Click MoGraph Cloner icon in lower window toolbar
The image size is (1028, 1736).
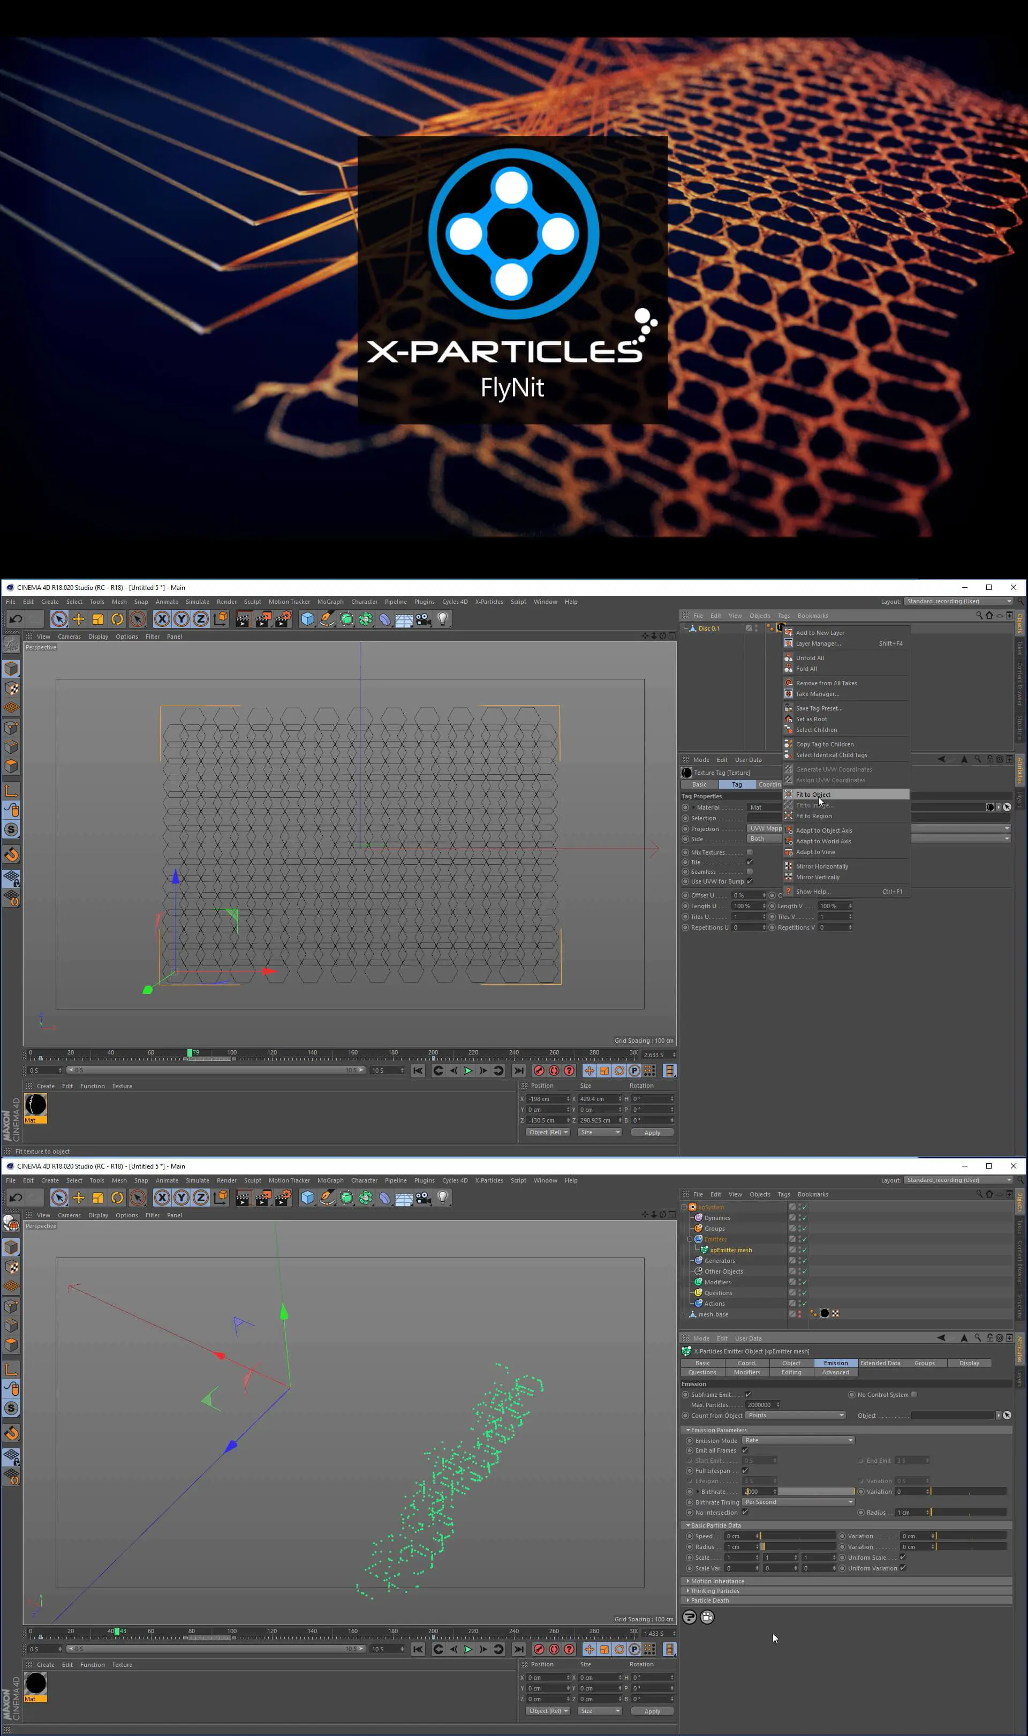click(x=366, y=1198)
